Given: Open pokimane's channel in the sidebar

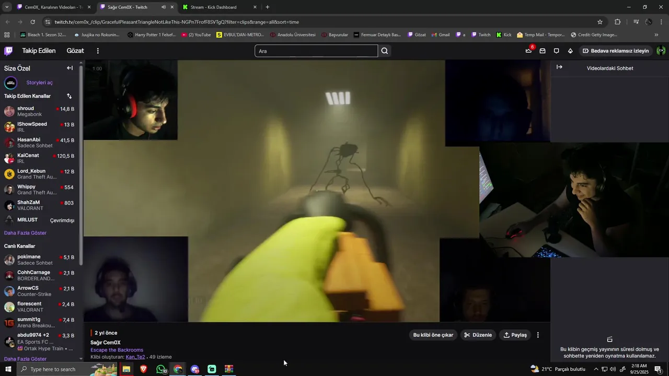Looking at the screenshot, I should [x=39, y=260].
